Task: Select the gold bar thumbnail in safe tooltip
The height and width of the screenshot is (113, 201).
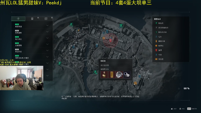Action: tap(112, 75)
